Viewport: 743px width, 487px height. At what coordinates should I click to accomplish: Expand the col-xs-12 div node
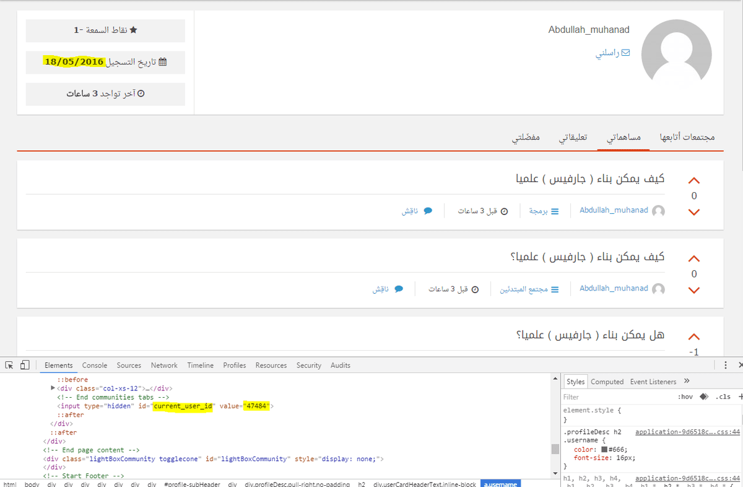click(53, 388)
